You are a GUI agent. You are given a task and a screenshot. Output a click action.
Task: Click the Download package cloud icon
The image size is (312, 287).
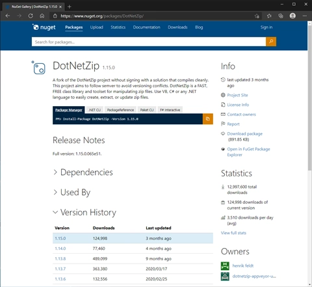pyautogui.click(x=223, y=133)
